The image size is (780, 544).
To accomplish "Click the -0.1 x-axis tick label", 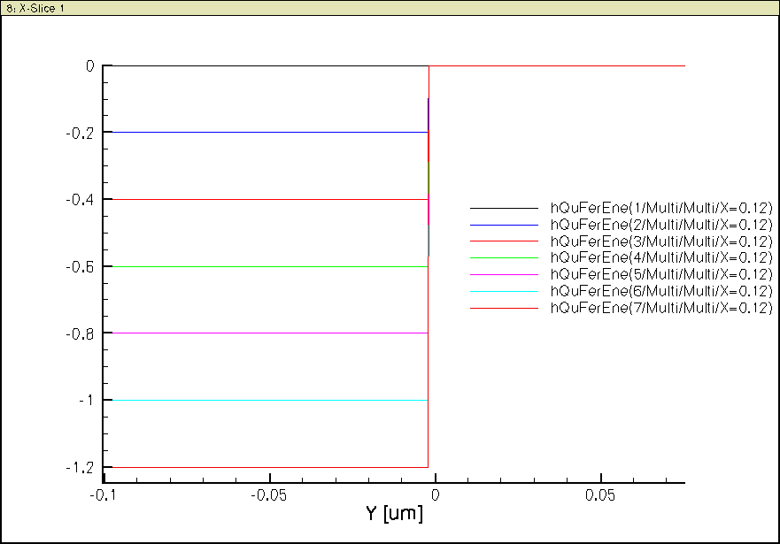I will (x=104, y=495).
